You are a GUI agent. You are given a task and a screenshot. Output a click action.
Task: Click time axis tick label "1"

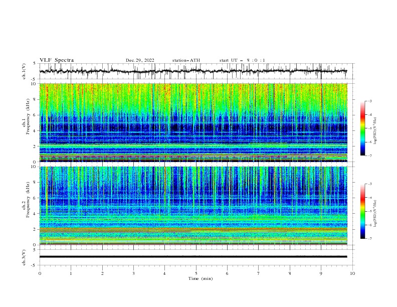click(71, 273)
